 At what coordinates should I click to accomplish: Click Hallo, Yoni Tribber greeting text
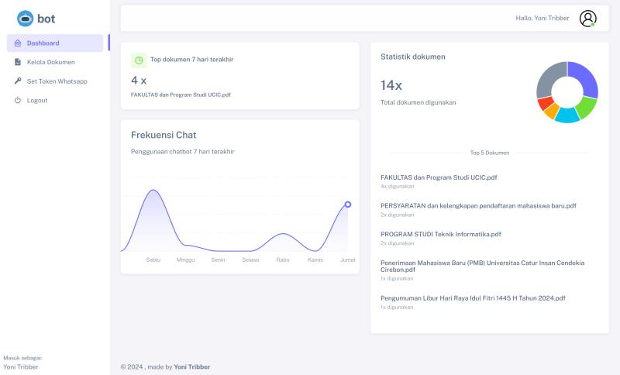542,19
